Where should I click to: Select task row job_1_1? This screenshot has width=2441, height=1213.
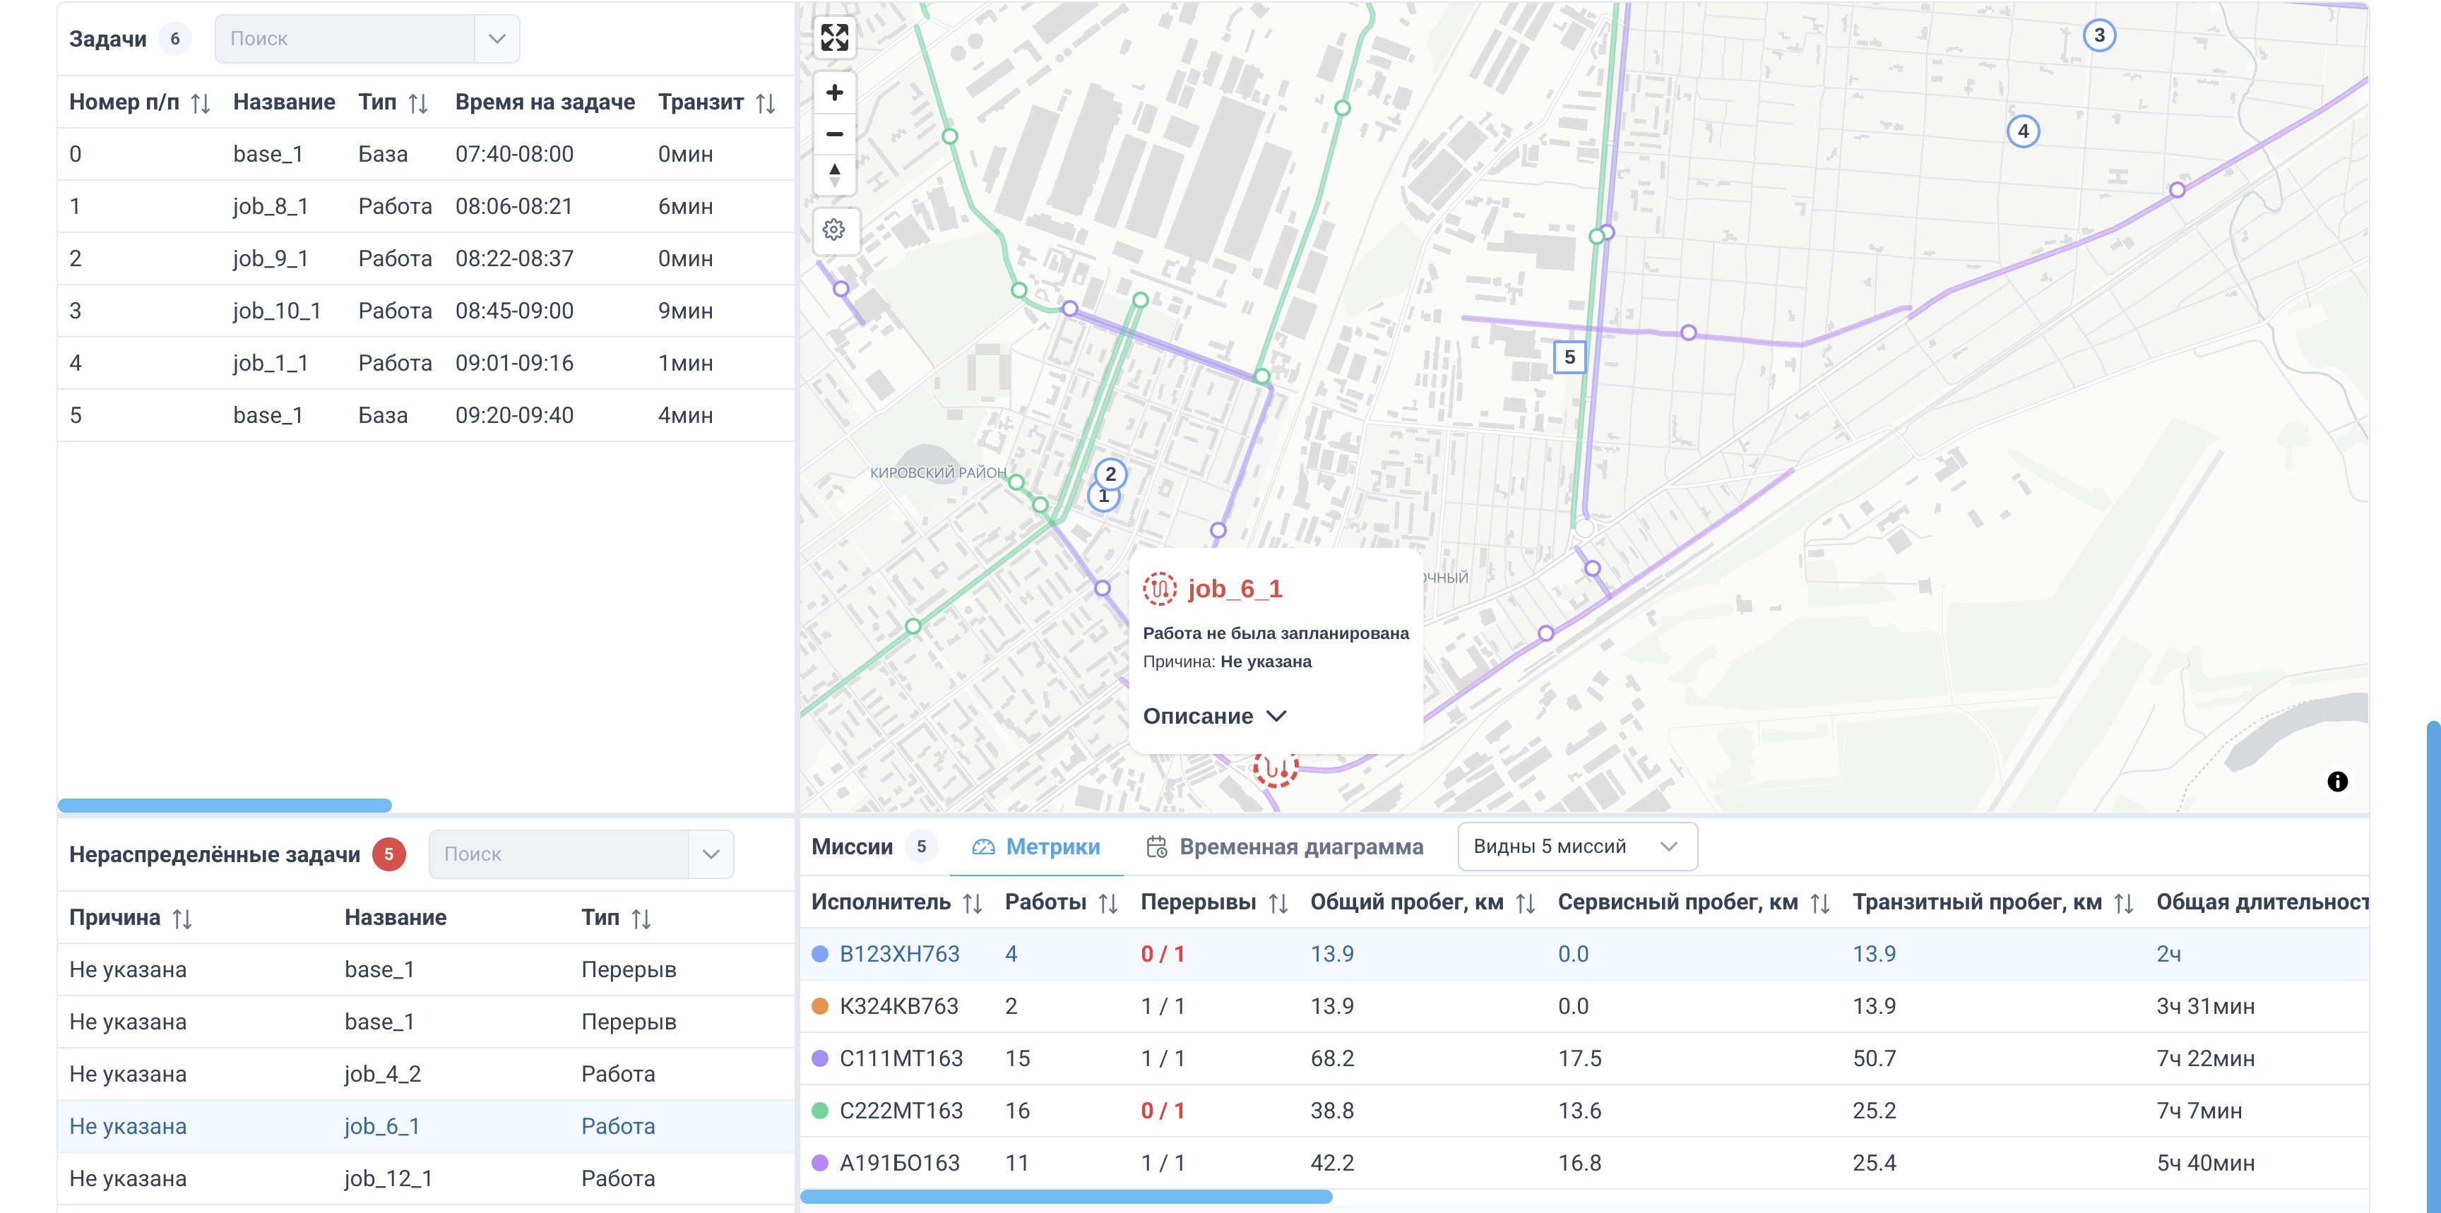(427, 363)
